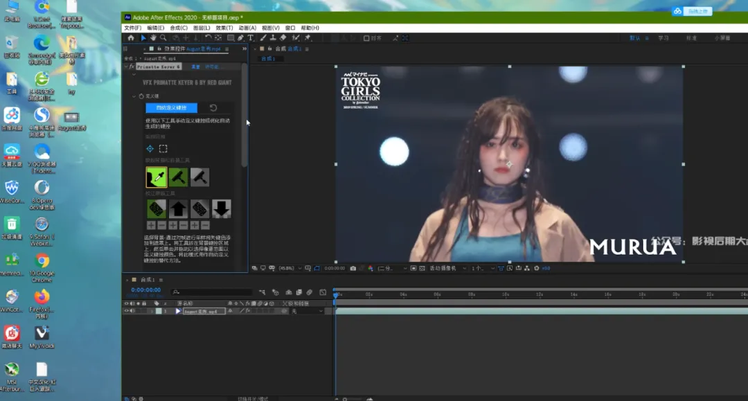Toggle mask and shape path visibility
This screenshot has height=401, width=748.
(x=317, y=269)
